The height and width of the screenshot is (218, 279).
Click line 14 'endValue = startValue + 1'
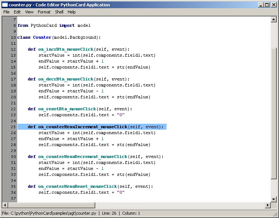71,61
